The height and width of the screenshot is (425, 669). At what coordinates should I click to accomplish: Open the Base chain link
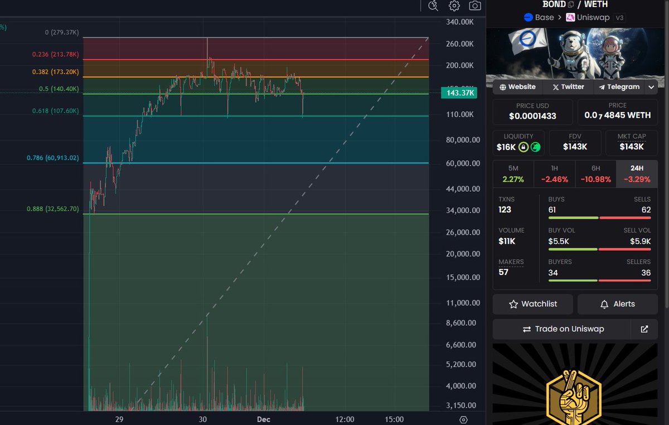point(539,17)
